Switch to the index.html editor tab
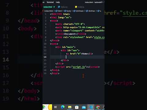Screen dimensions: 147x110 48,7
